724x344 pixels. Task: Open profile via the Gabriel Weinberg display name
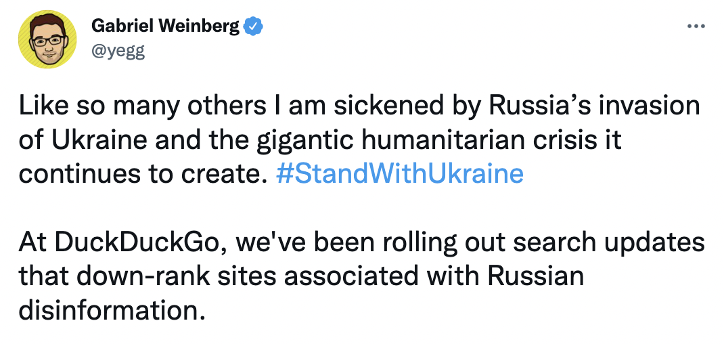pos(166,26)
